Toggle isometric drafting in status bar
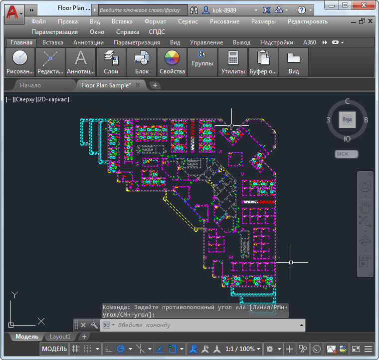The height and width of the screenshot is (360, 379). pyautogui.click(x=140, y=349)
